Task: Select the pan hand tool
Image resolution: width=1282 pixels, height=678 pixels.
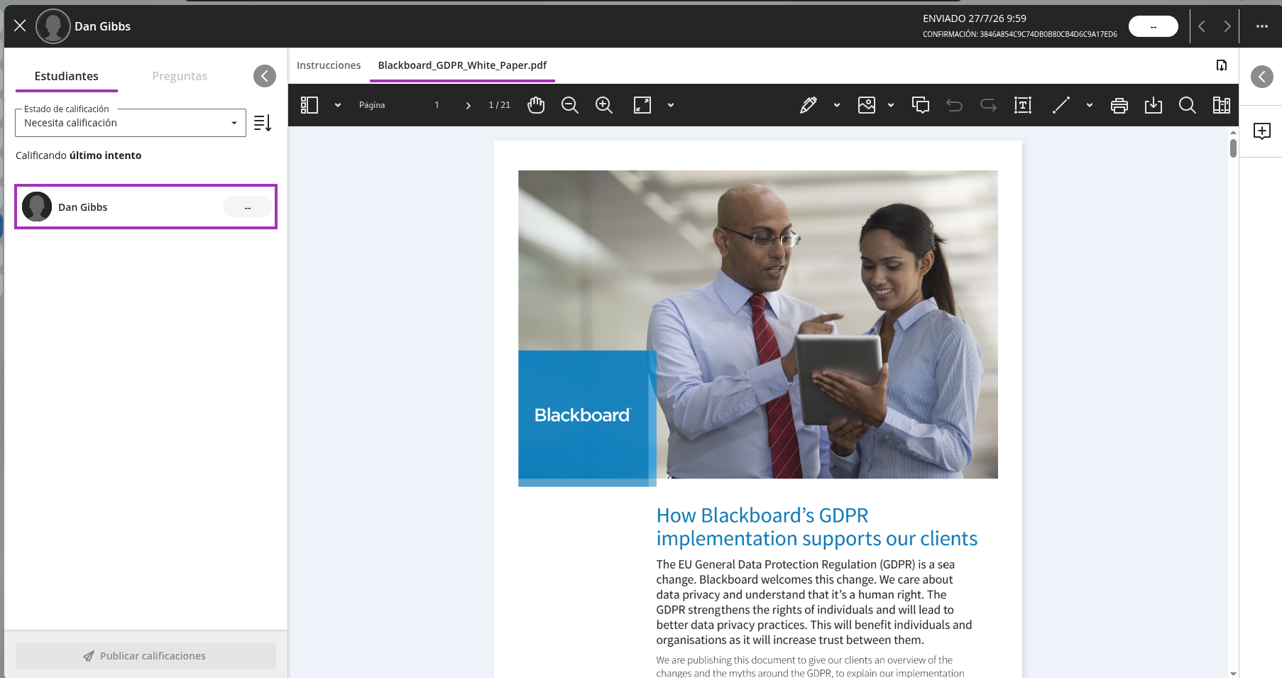Action: tap(536, 105)
